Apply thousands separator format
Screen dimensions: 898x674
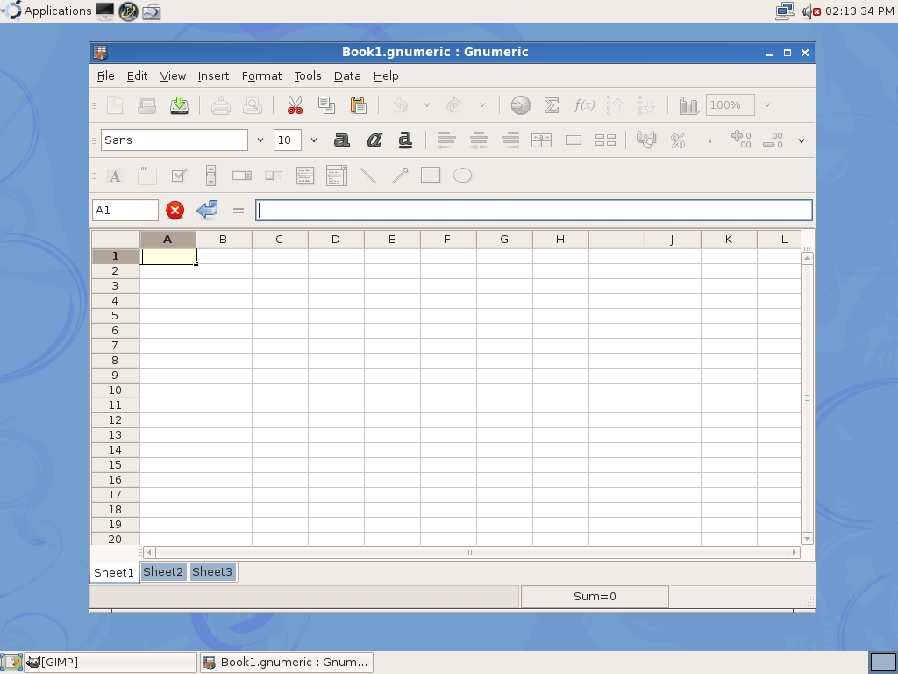[x=709, y=140]
